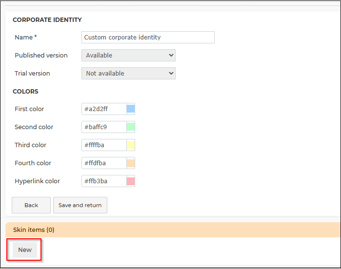Open the Second color green swatch
This screenshot has height=269, width=341.
tap(131, 127)
